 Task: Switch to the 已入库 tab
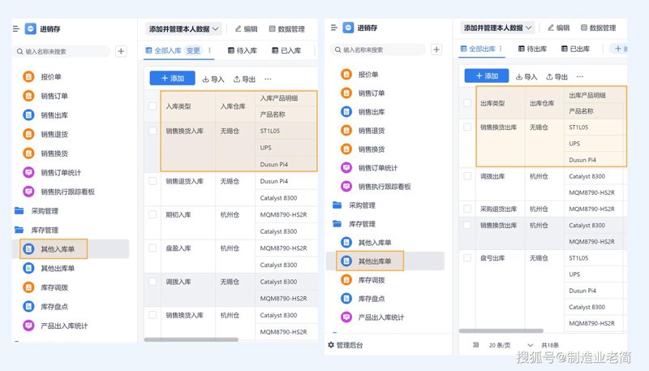[286, 50]
